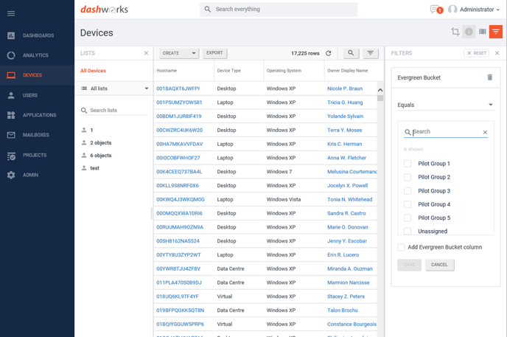Open the hamburger navigation menu
507x337 pixels.
click(x=11, y=13)
